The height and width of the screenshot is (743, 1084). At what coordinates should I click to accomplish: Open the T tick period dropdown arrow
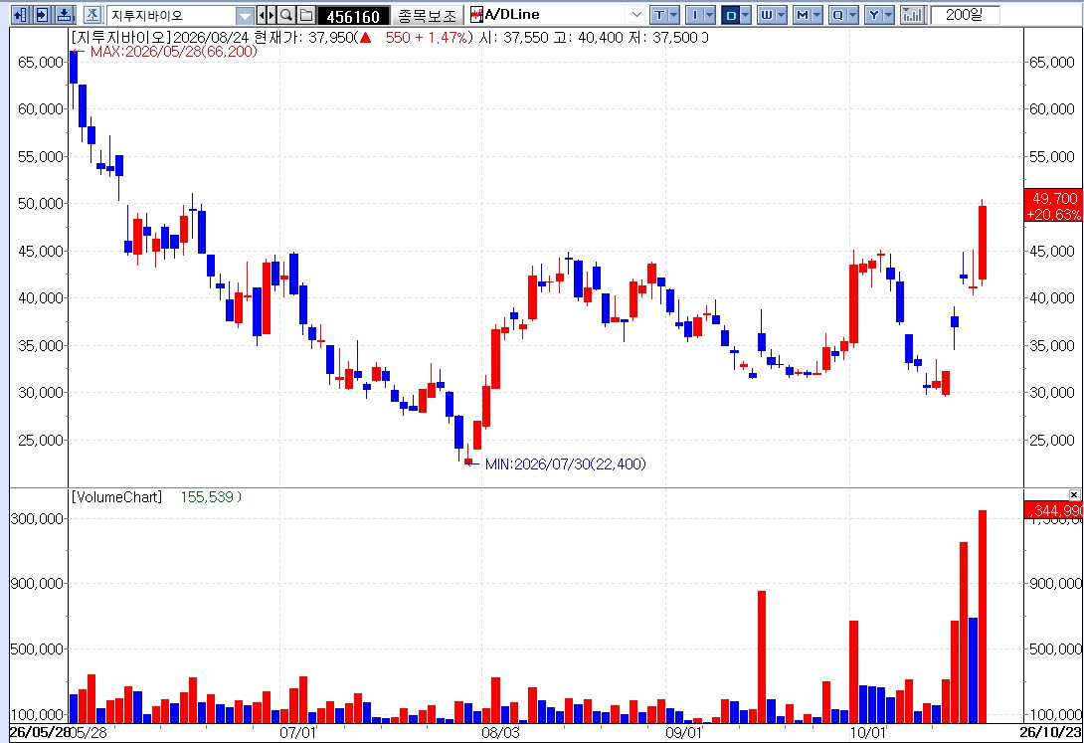click(x=674, y=15)
